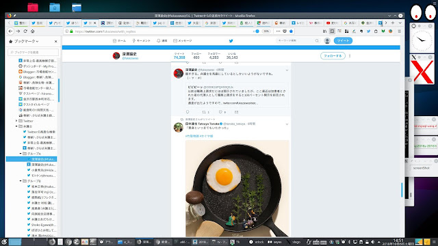
Task: Open dropdown chevron on Tatsuya Tanaka tweet
Action: pos(287,124)
